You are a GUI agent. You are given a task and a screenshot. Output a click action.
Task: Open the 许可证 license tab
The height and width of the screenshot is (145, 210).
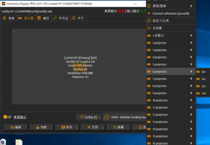coord(61,18)
